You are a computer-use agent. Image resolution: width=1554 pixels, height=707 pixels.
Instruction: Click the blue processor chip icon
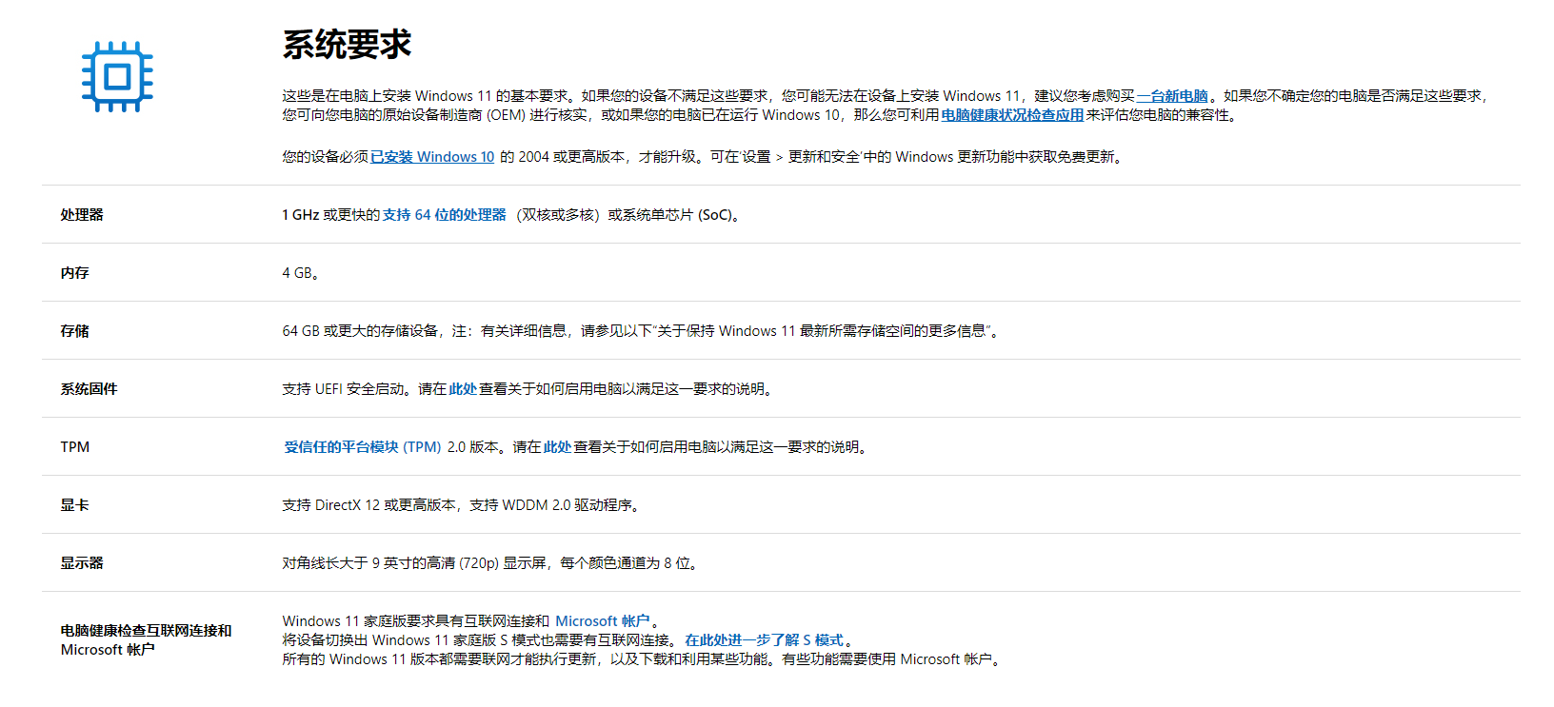tap(117, 76)
